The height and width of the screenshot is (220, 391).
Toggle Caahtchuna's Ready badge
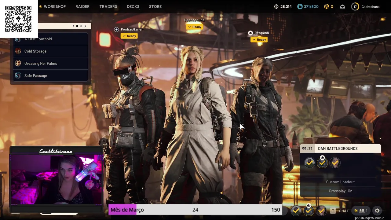[195, 27]
